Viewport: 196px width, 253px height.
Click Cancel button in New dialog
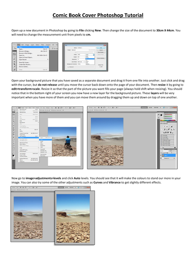pyautogui.click(x=101, y=50)
